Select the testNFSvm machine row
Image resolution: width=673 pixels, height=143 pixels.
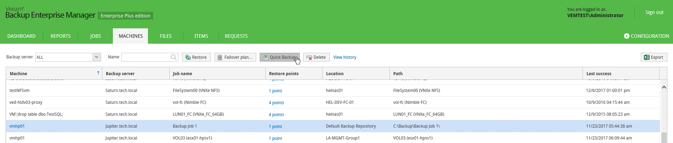click(x=333, y=91)
